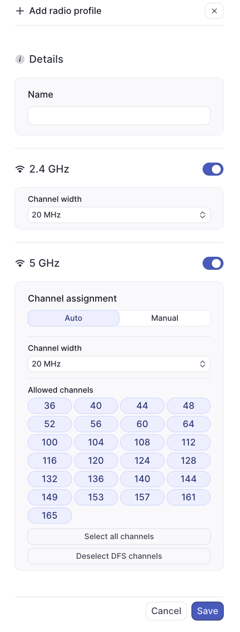Expand the 5 GHz channel width dropdown
The height and width of the screenshot is (632, 240).
point(119,364)
